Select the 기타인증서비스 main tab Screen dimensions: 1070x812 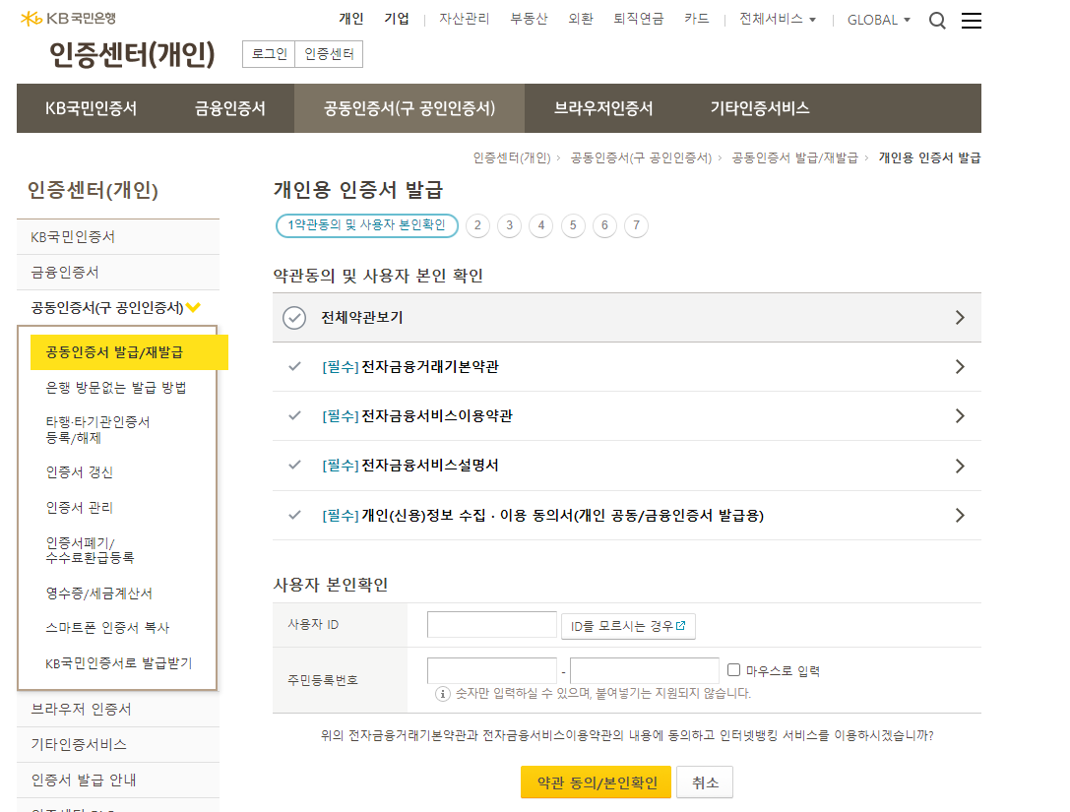pyautogui.click(x=760, y=108)
